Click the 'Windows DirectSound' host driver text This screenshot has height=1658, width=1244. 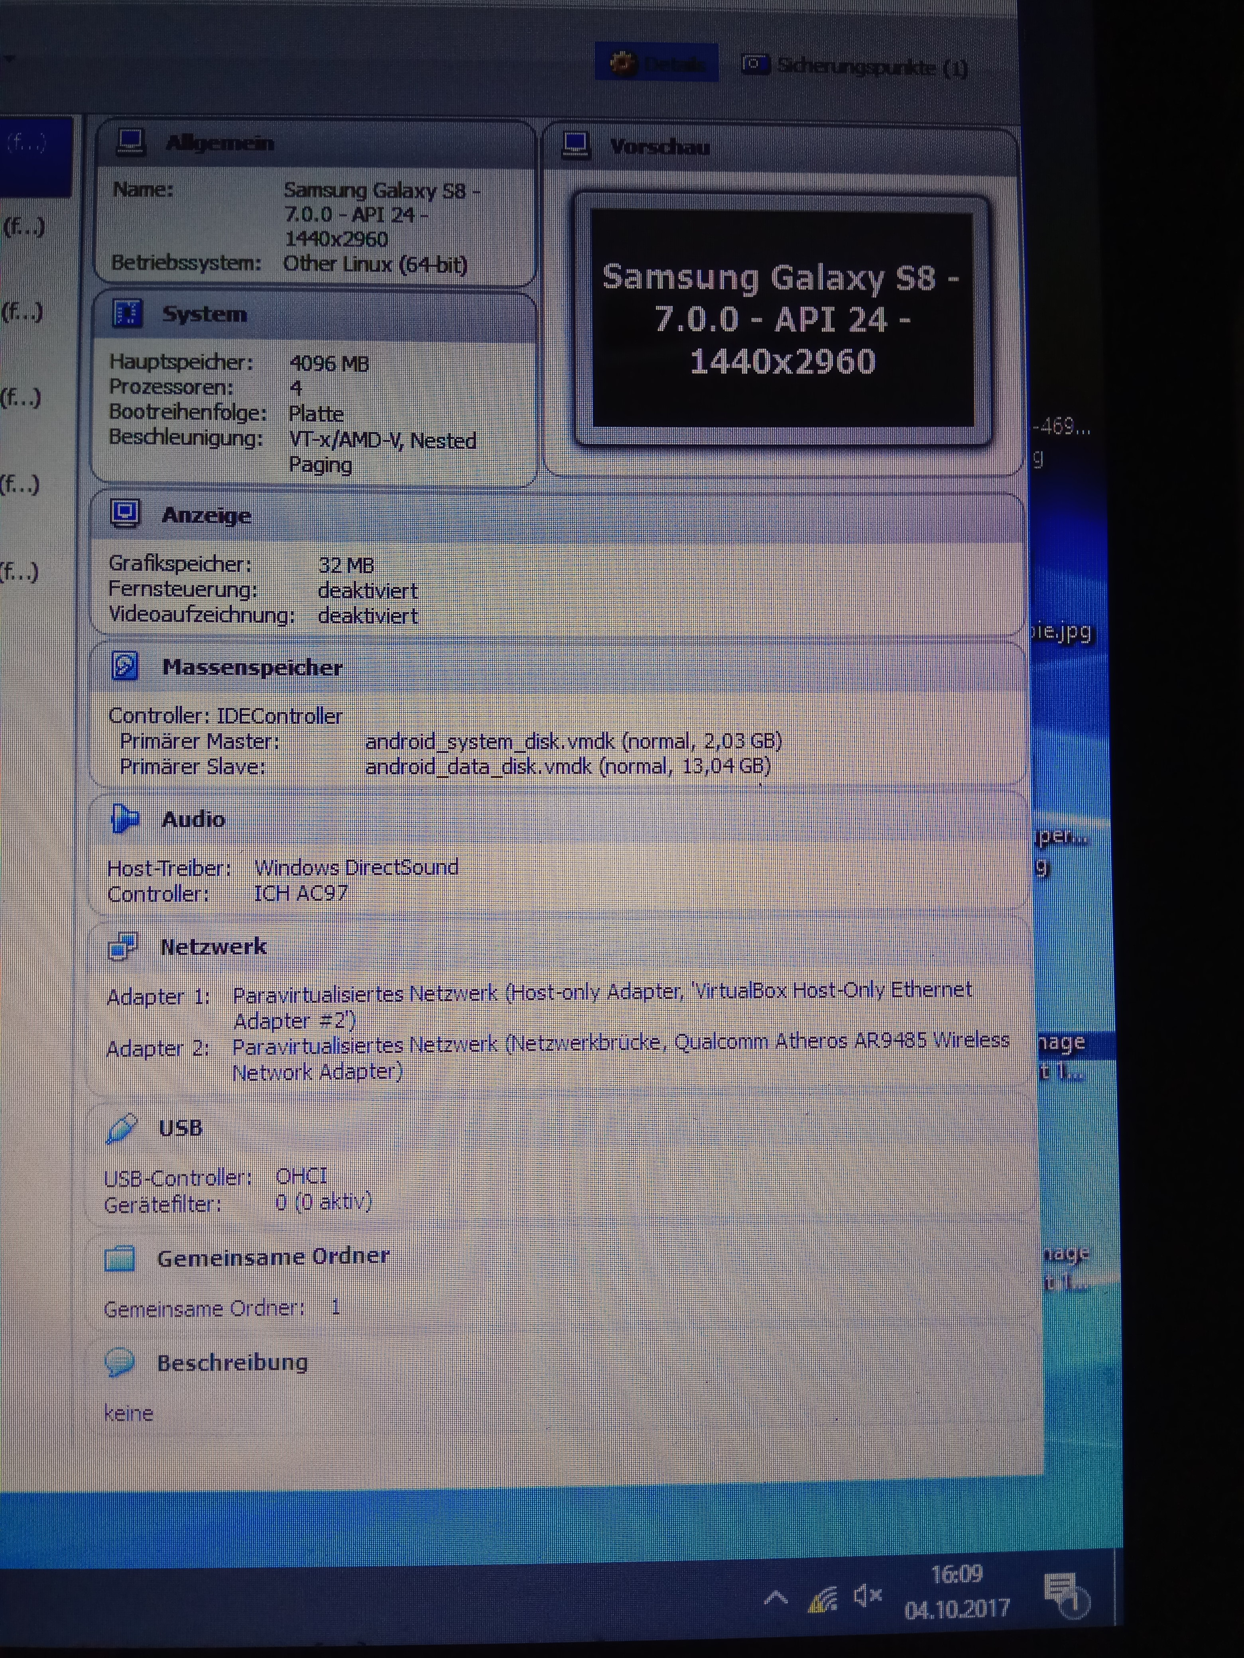[x=356, y=867]
